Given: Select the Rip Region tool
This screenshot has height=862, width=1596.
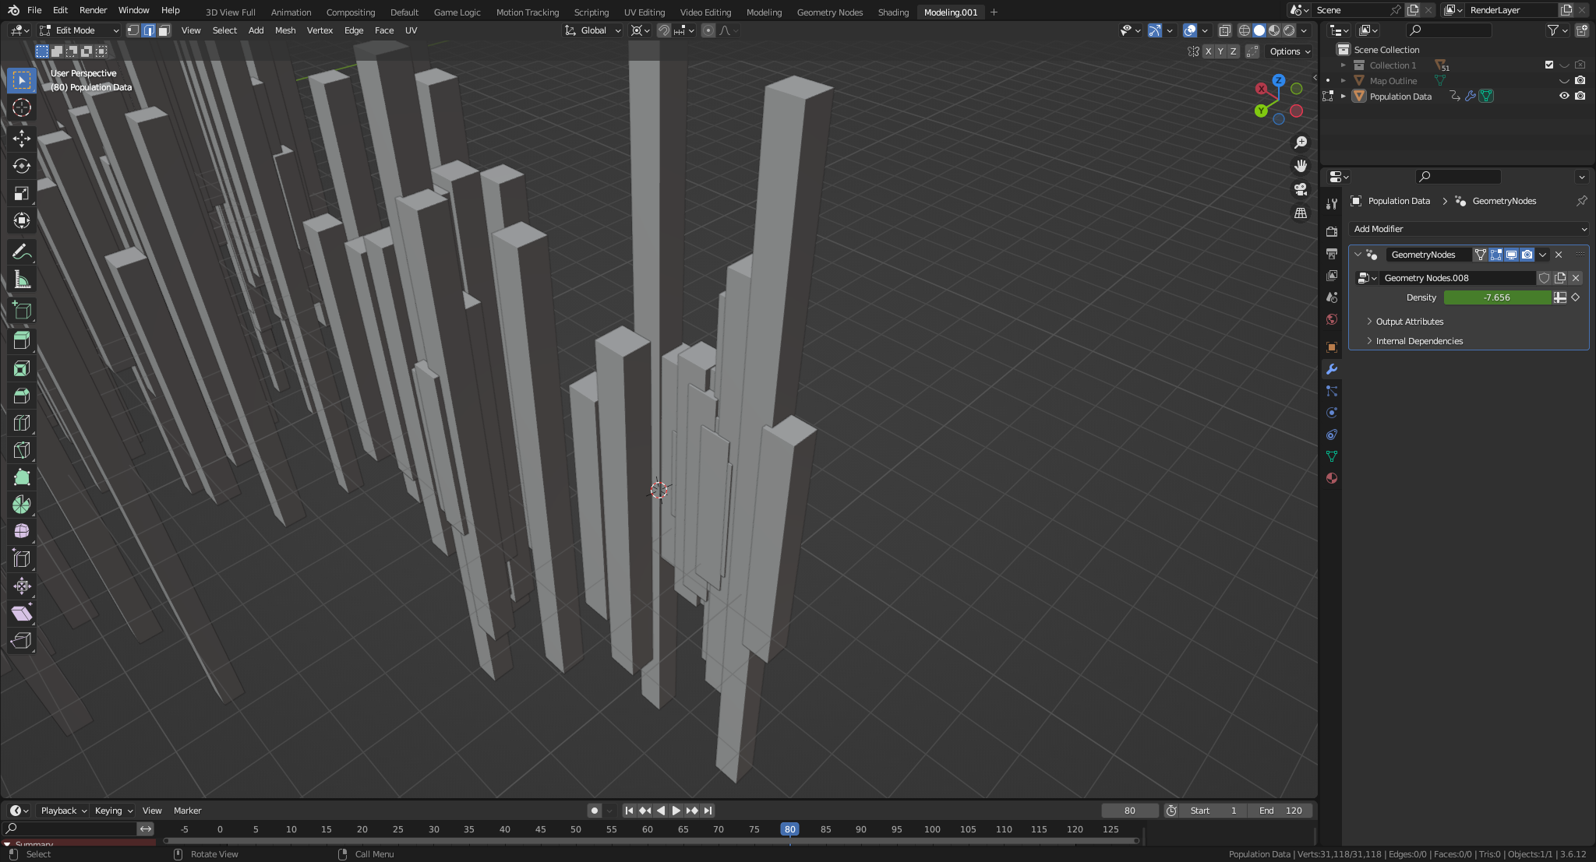Looking at the screenshot, I should [x=22, y=641].
